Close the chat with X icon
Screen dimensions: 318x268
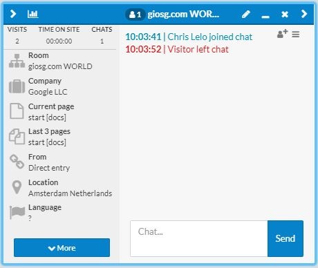[x=285, y=15]
